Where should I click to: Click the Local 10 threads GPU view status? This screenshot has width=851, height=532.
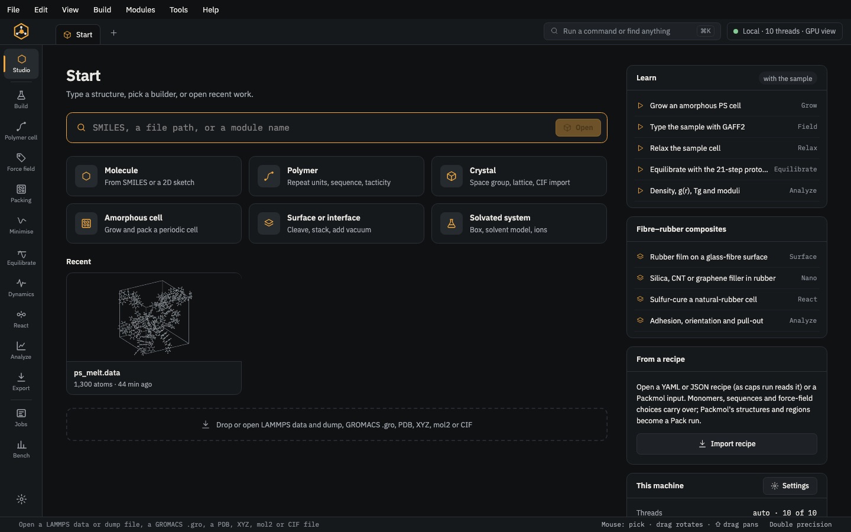pos(784,31)
